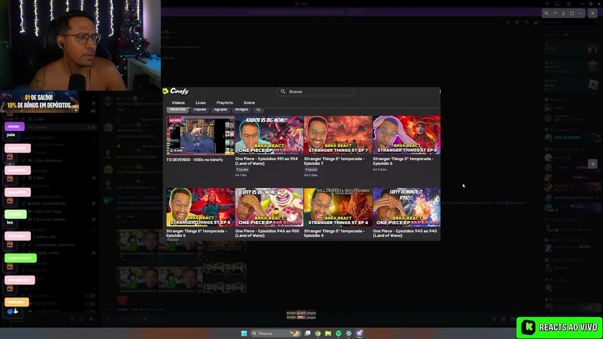Open Task View from the taskbar
This screenshot has width=603, height=339.
coord(308,333)
